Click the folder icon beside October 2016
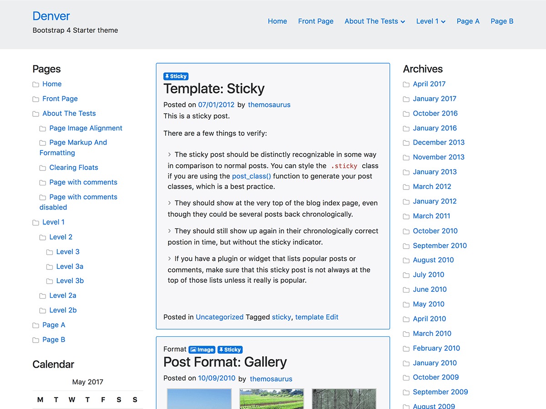 click(x=406, y=114)
